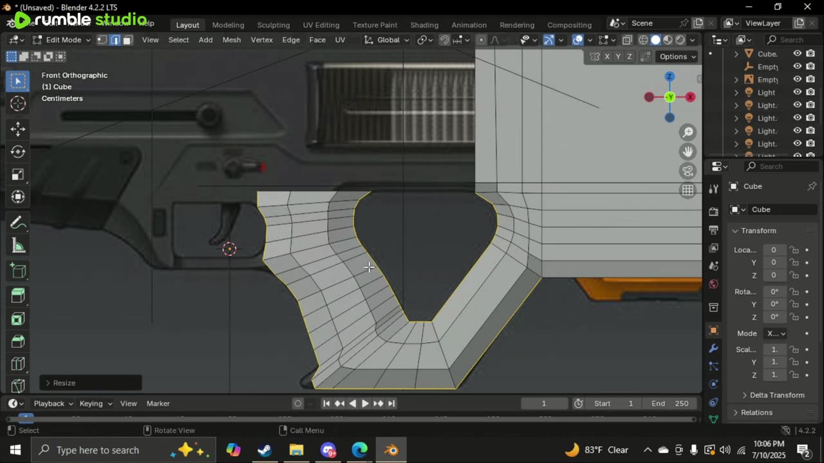Select the 3D Cursor tool
The width and height of the screenshot is (824, 463).
18,104
